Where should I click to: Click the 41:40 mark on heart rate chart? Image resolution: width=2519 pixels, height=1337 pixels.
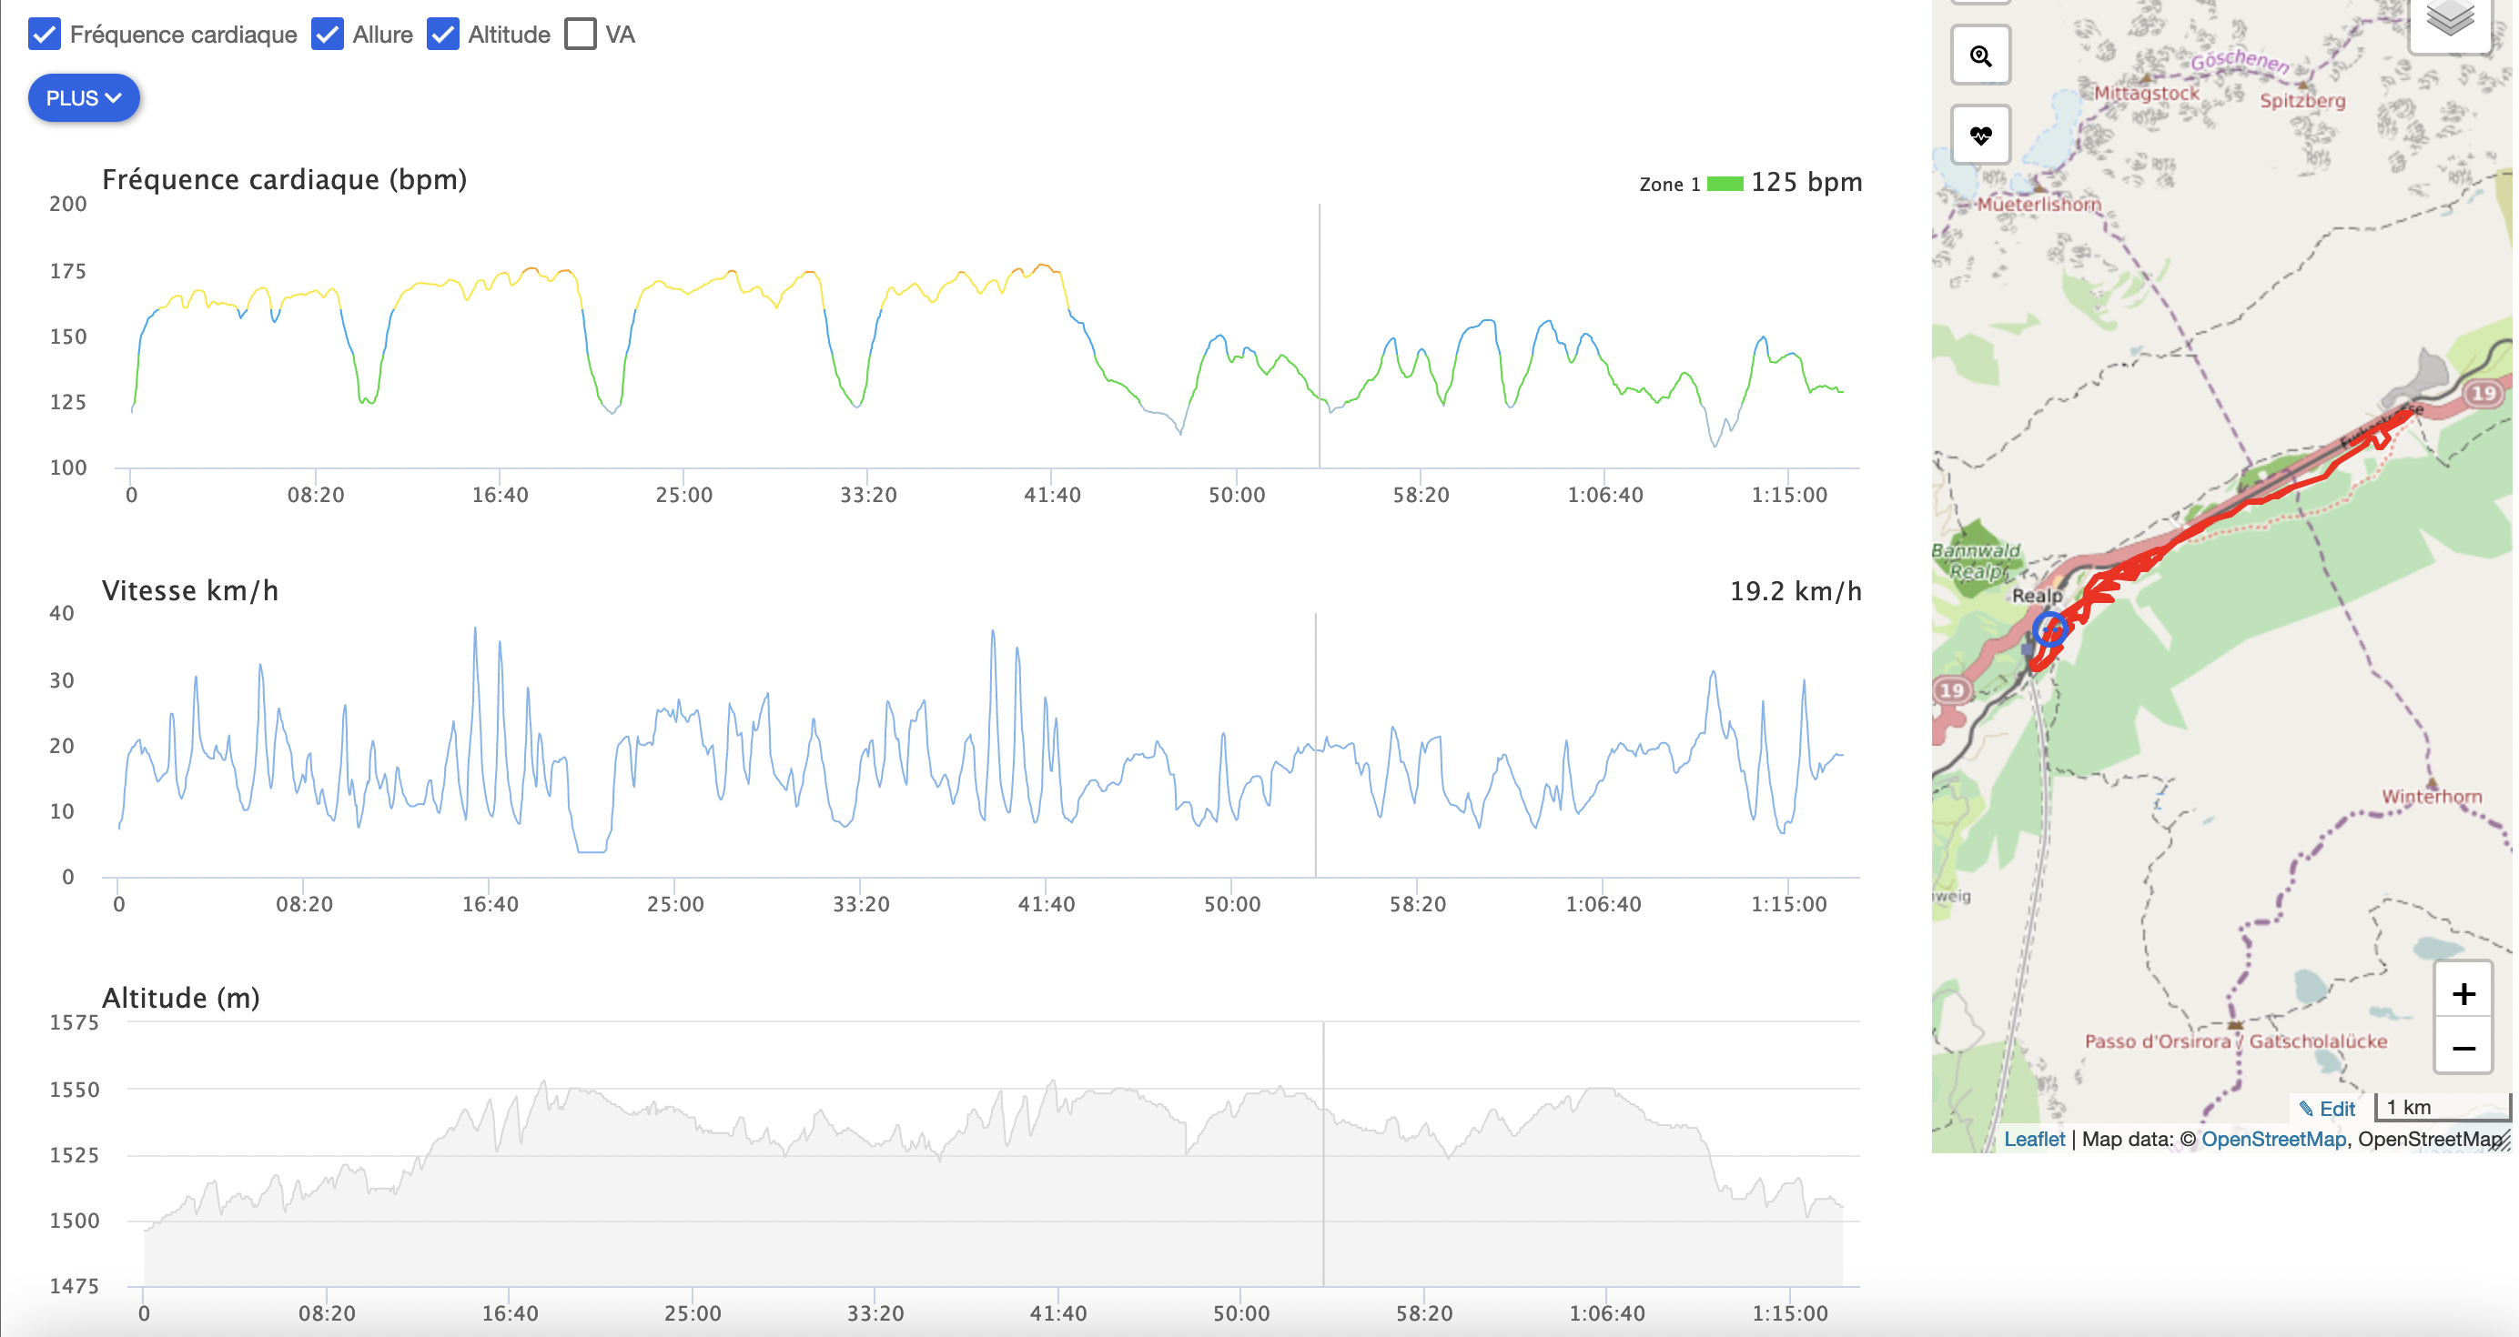pyautogui.click(x=1051, y=495)
